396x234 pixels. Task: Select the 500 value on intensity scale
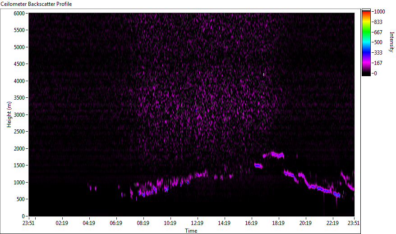tap(378, 42)
